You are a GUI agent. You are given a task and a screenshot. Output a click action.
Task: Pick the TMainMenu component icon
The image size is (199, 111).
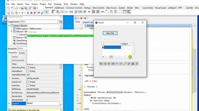(53, 12)
